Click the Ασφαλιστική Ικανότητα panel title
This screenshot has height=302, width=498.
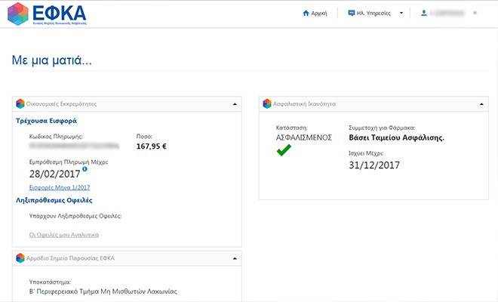(x=304, y=104)
